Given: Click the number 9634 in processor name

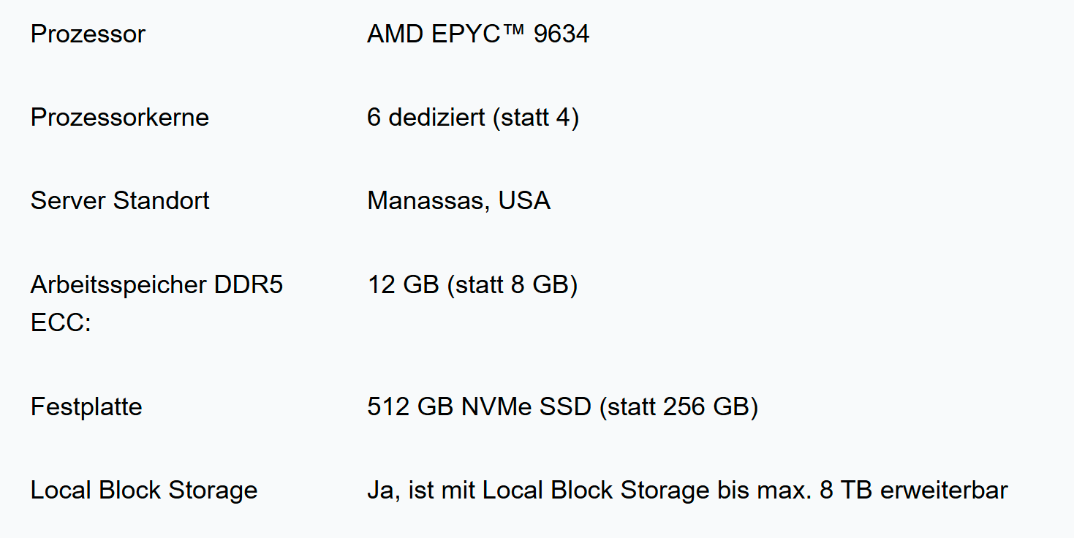Looking at the screenshot, I should [x=561, y=34].
